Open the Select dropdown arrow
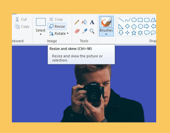Image resolution: width=170 pixels, height=133 pixels. pyautogui.click(x=40, y=34)
